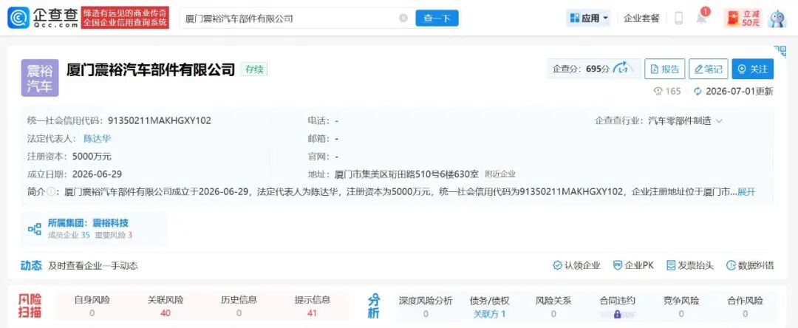This screenshot has width=798, height=328.
Task: Open the user avatar robot icon
Action: [777, 18]
